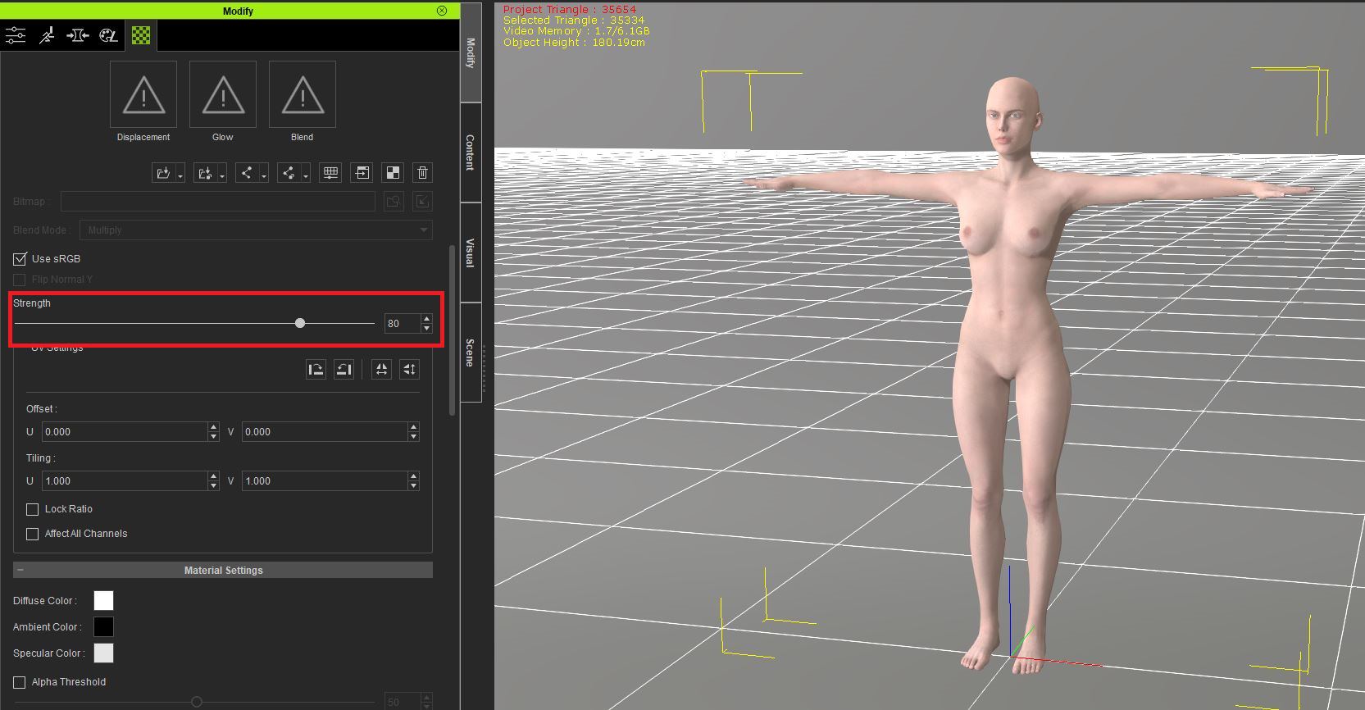Decrease Tiling V with down stepper
This screenshot has height=710, width=1365.
click(413, 485)
